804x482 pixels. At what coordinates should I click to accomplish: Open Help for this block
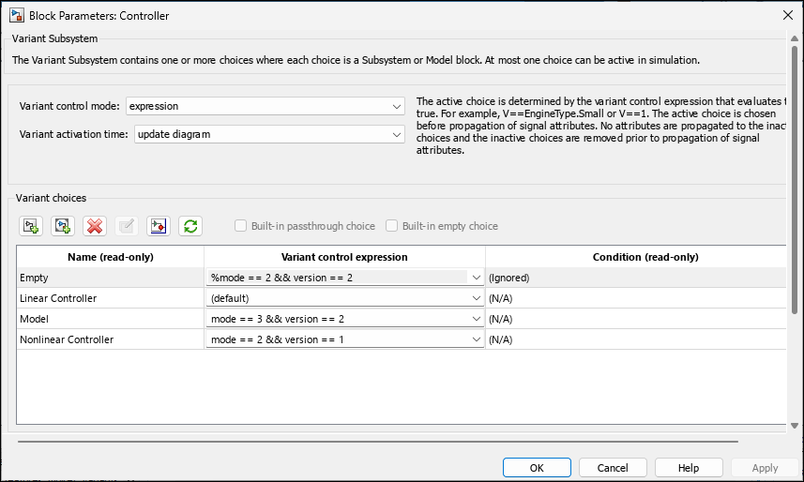[689, 467]
